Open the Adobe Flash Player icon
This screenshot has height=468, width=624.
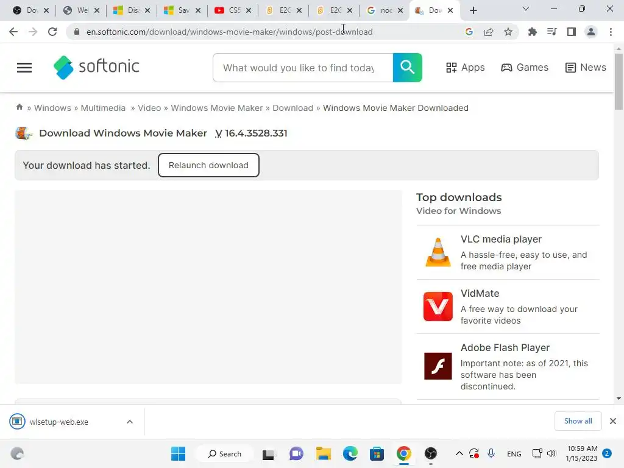pos(438,366)
